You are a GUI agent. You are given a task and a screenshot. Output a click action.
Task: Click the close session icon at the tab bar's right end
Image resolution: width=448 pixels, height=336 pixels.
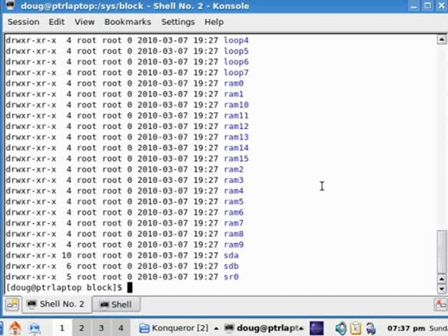tap(440, 304)
